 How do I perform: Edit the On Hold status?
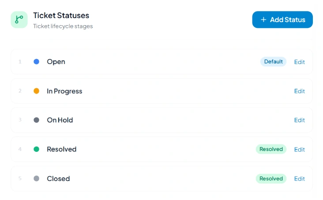(x=299, y=120)
